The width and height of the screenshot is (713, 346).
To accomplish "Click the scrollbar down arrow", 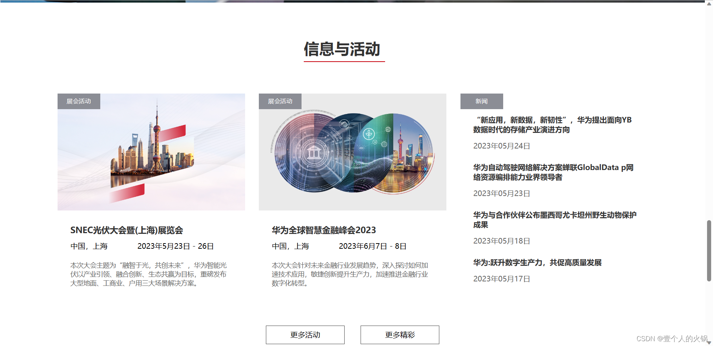I will [709, 343].
